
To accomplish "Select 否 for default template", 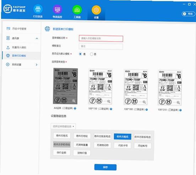I will point(92,54).
